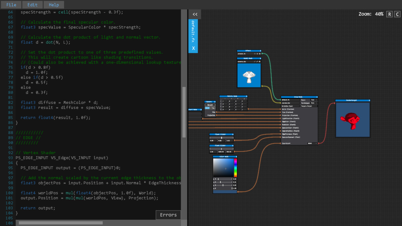Open the Errors panel at the editor bottom

click(168, 215)
